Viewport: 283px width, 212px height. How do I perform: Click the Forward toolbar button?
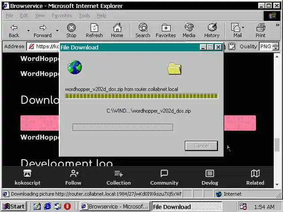click(x=42, y=30)
